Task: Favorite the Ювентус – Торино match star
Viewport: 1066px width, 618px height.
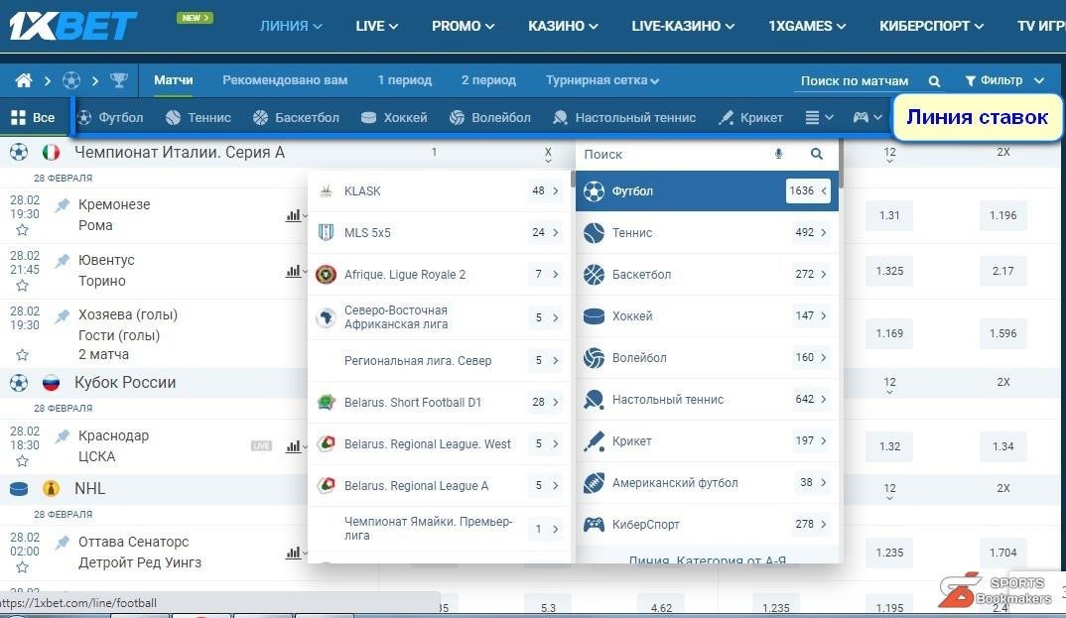Action: [23, 286]
